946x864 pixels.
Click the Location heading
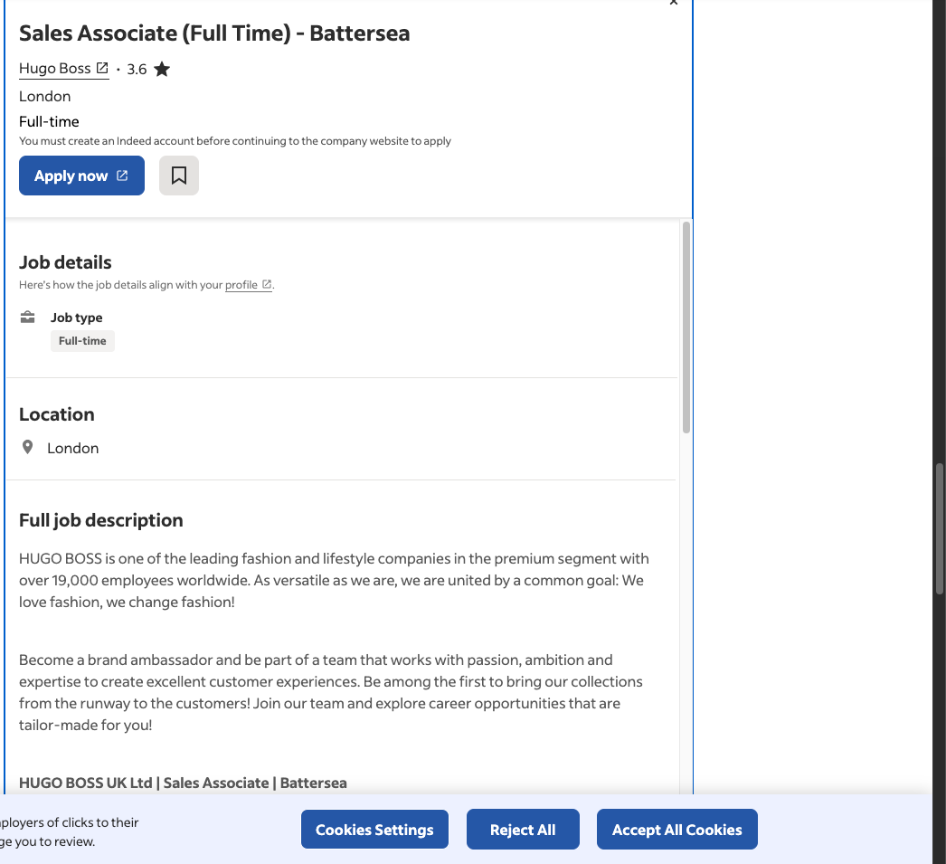pyautogui.click(x=57, y=414)
